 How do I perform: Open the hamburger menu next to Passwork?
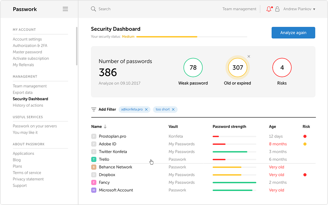click(x=65, y=9)
